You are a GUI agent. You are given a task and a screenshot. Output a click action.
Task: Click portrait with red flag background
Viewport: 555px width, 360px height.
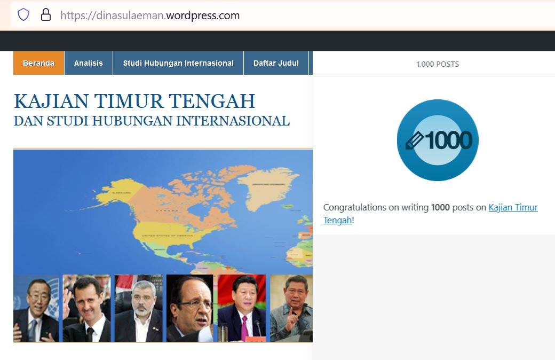(x=241, y=308)
